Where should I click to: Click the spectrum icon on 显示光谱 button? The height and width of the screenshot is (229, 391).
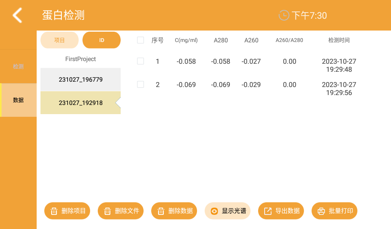point(214,211)
